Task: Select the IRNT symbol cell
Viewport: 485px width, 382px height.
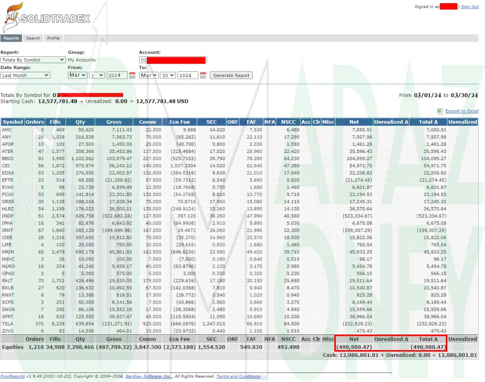Action: point(8,230)
